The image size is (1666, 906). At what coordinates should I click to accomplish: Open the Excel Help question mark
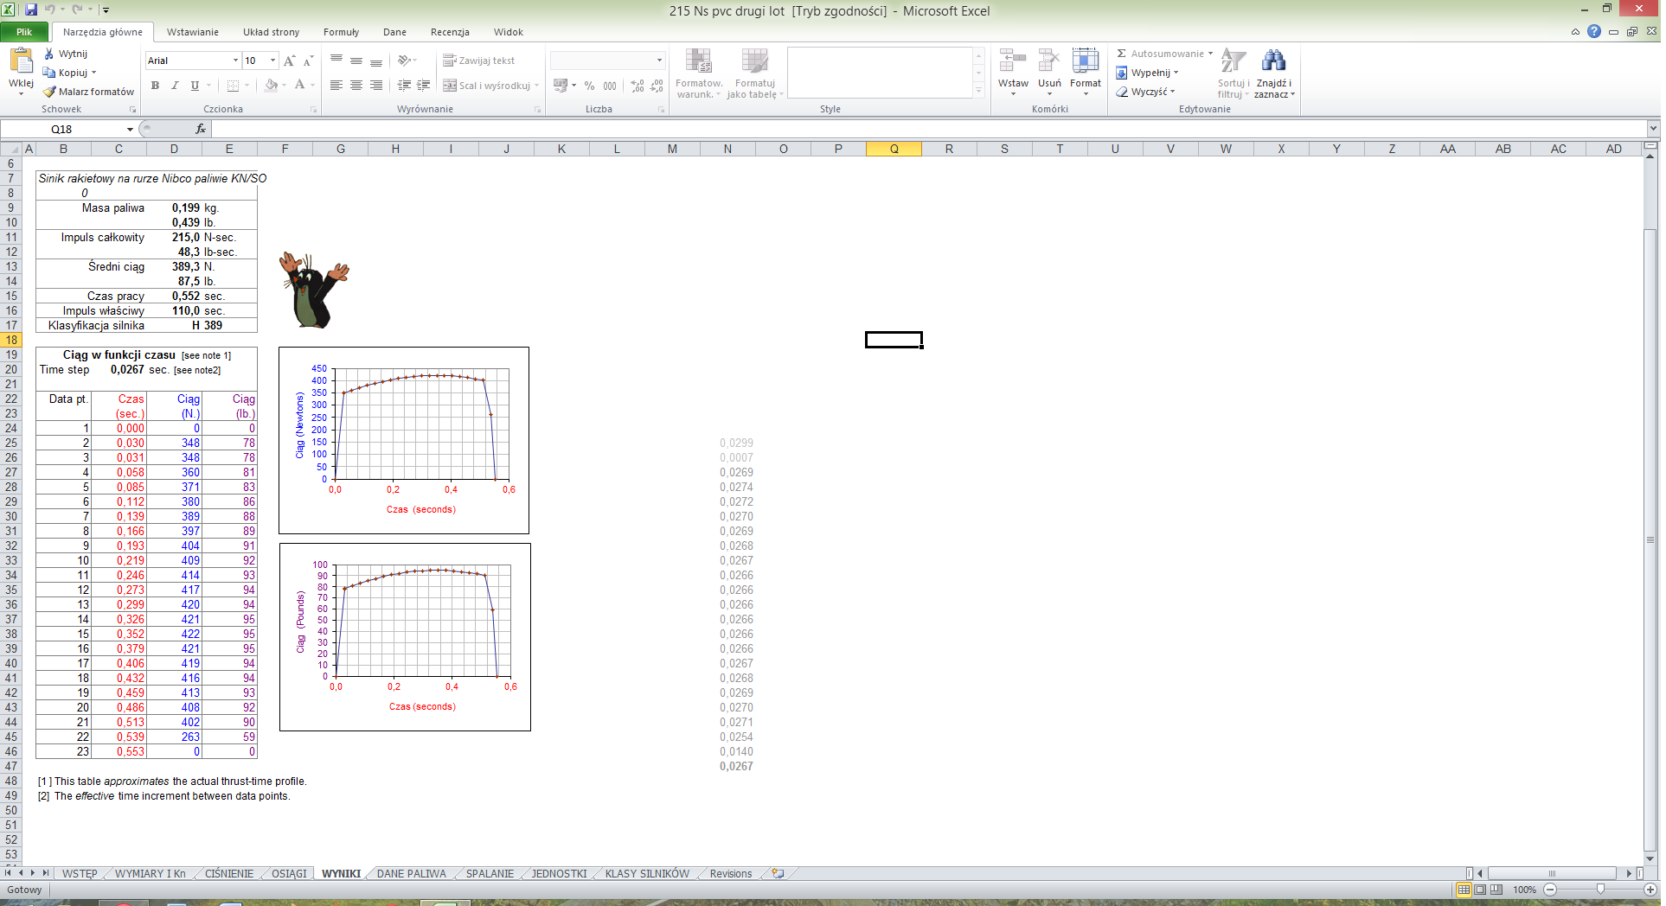pyautogui.click(x=1594, y=31)
